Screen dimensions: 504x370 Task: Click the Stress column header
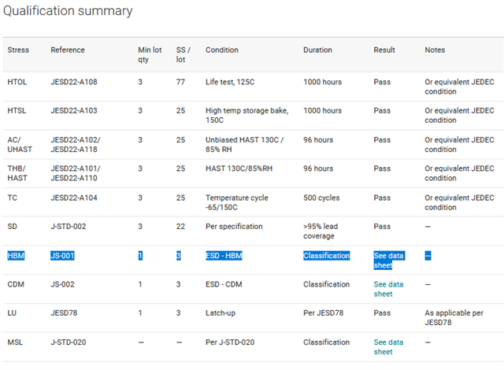(x=18, y=50)
